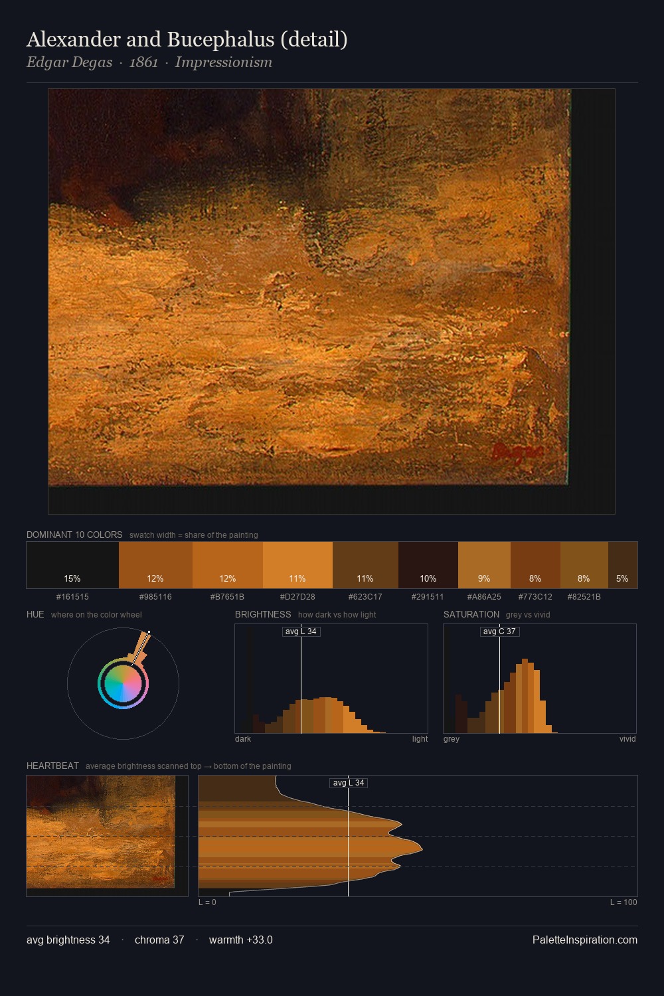Click the HEARTBEAT section heading
This screenshot has height=996, width=664.
(52, 766)
